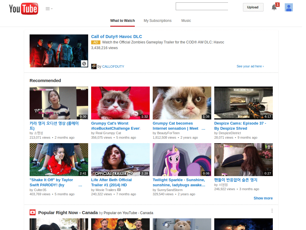Screen dimensions: 306x230
Task: Switch to the Music tab
Action: point(186,21)
